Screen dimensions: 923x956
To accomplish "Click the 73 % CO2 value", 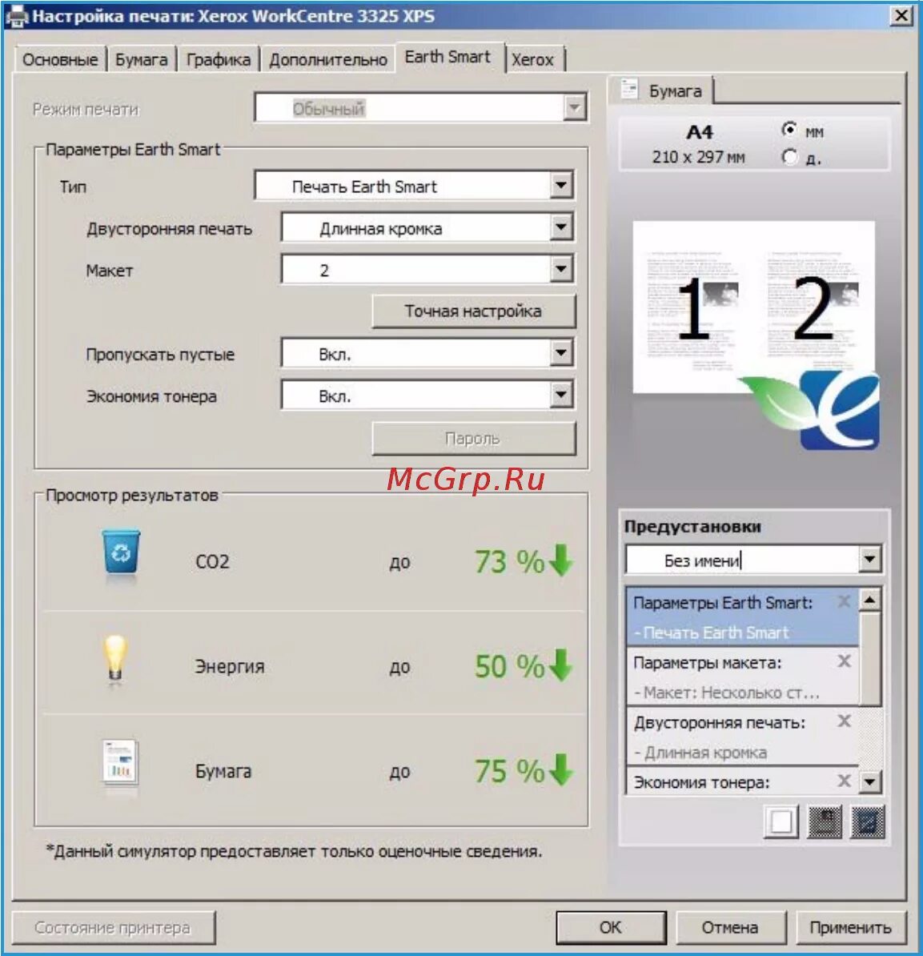I will point(509,561).
